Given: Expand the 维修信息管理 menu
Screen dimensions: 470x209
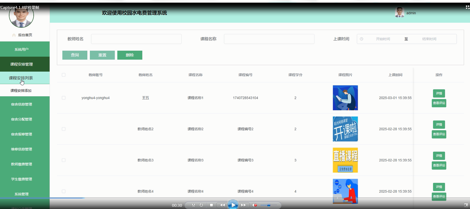Looking at the screenshot, I should pyautogui.click(x=25, y=149).
